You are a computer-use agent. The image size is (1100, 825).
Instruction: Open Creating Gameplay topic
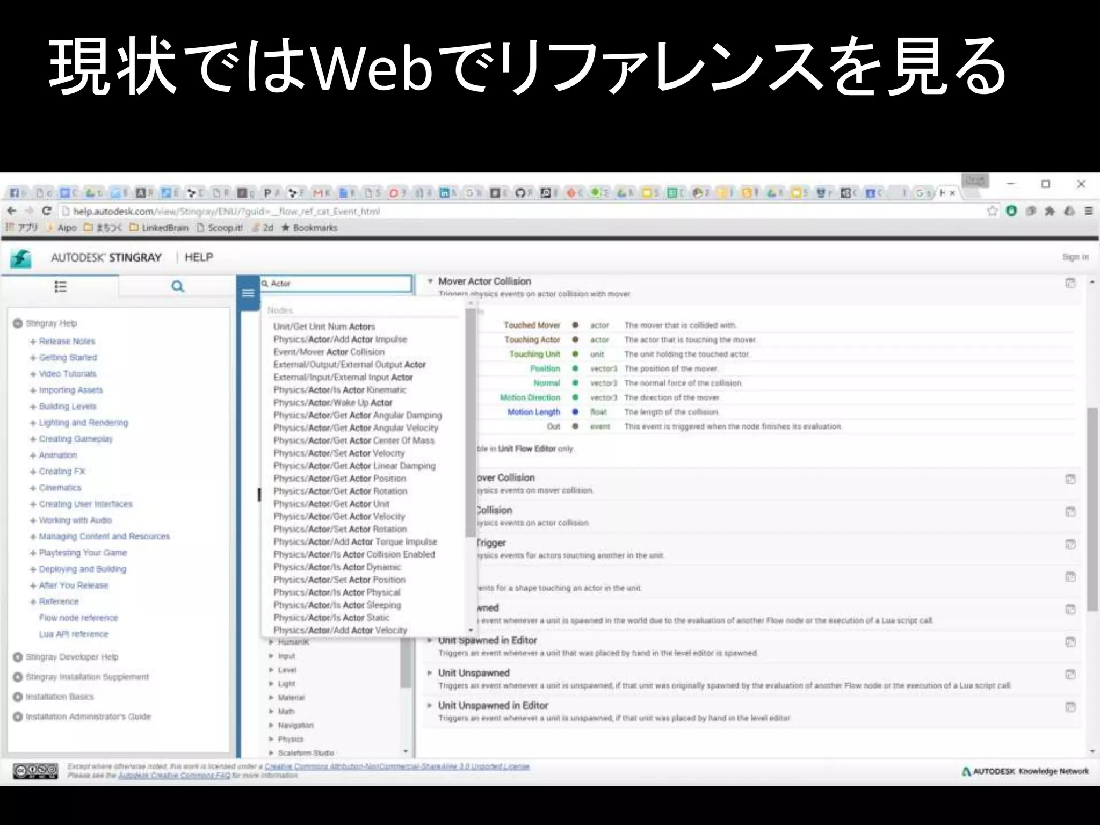76,439
